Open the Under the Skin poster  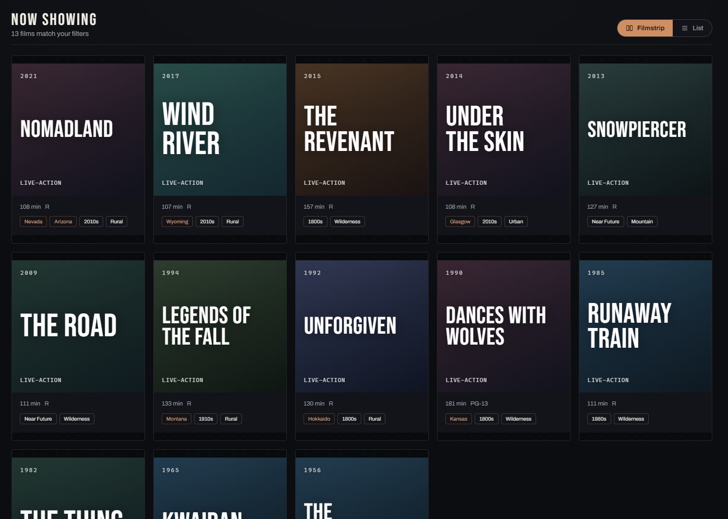[x=504, y=130]
